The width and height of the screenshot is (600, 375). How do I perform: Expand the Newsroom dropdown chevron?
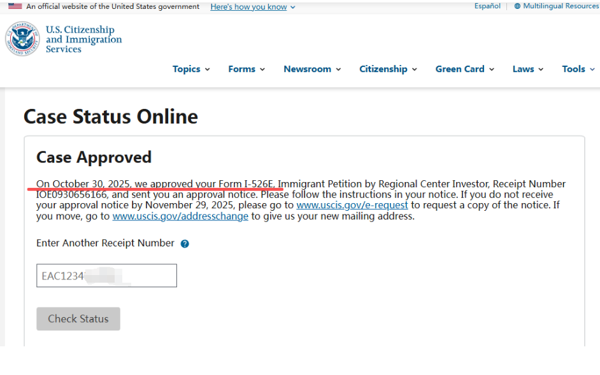338,69
